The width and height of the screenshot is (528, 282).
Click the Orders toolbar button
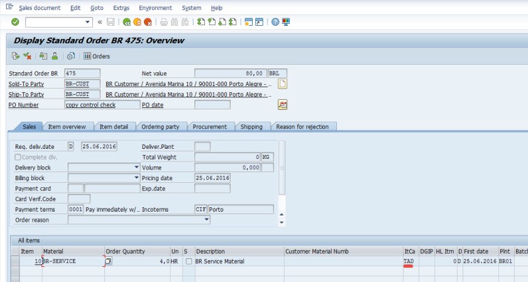point(97,56)
